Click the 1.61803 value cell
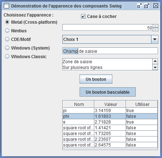 coord(110,116)
